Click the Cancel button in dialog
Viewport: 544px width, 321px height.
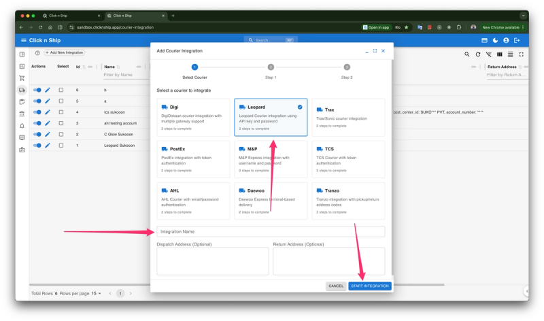336,286
